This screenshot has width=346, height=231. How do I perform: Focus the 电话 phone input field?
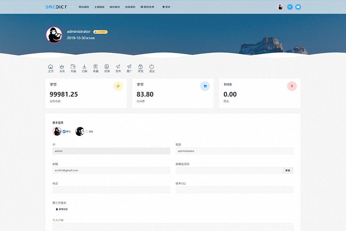[111, 190]
